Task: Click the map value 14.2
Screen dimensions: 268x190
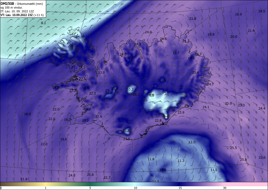Action: (130, 58)
